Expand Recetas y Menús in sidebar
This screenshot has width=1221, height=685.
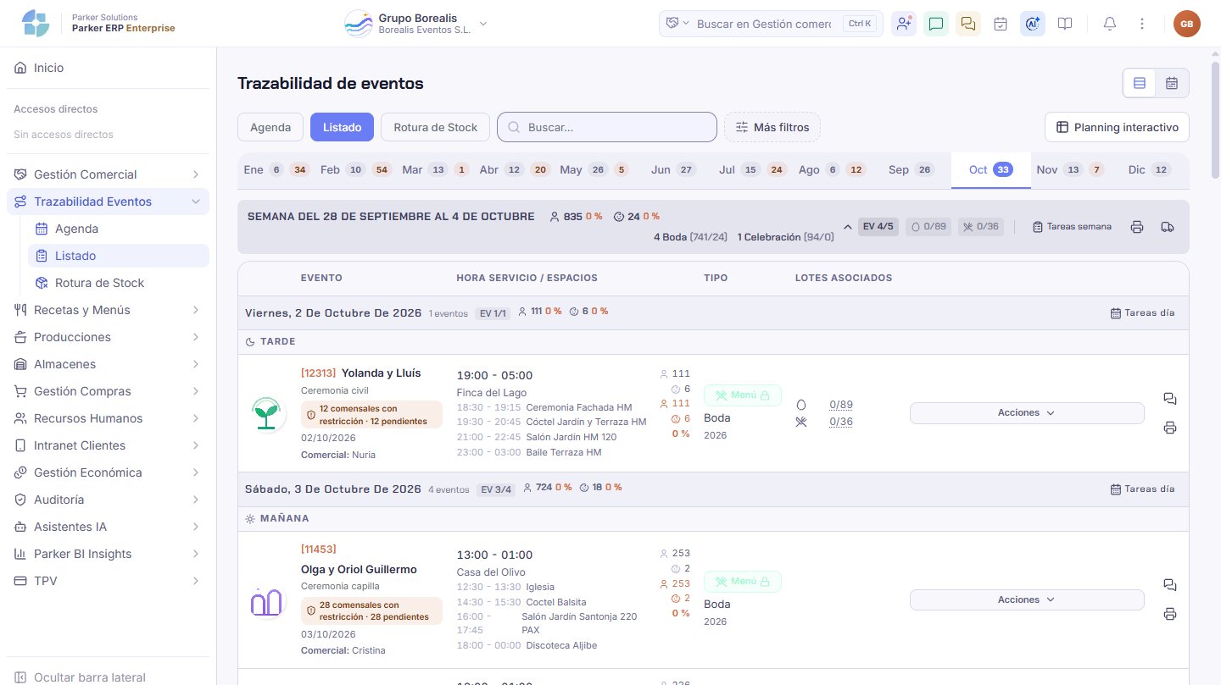pyautogui.click(x=108, y=310)
